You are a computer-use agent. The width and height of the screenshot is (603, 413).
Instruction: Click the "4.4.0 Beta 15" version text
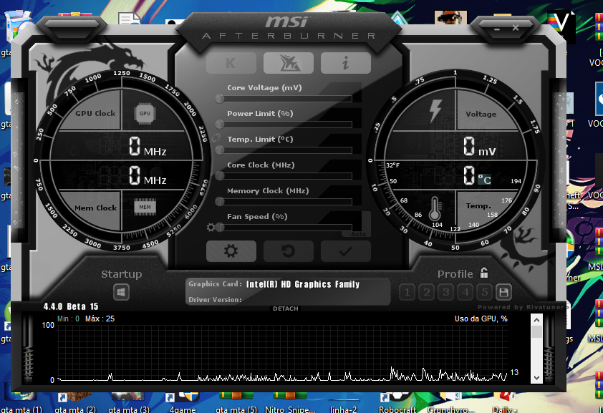(71, 306)
